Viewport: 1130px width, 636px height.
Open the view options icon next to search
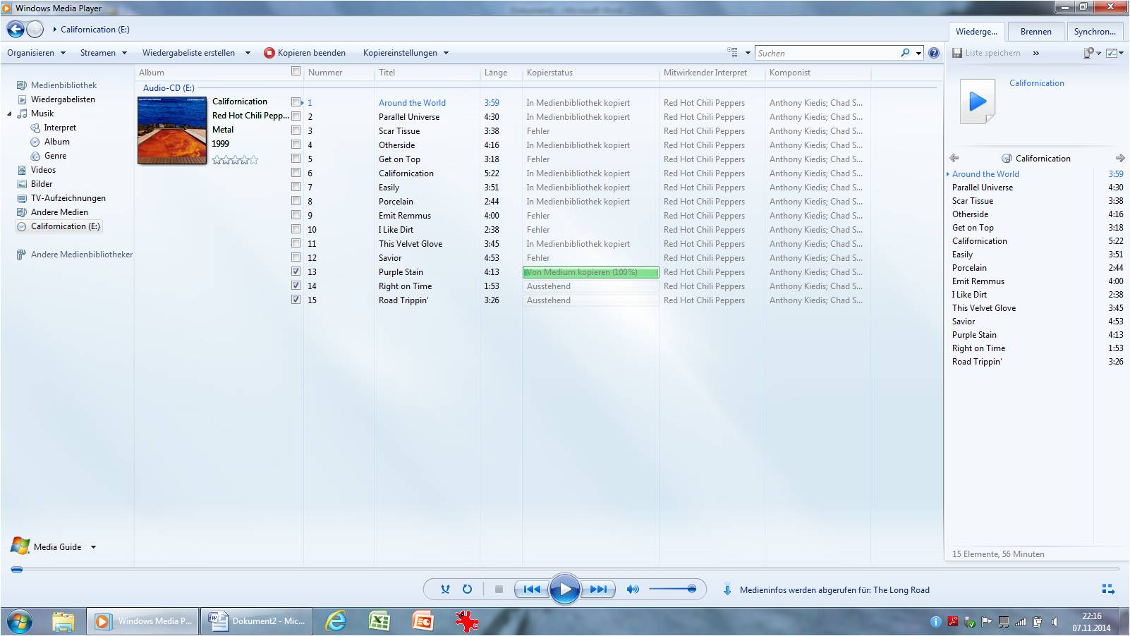coord(733,53)
